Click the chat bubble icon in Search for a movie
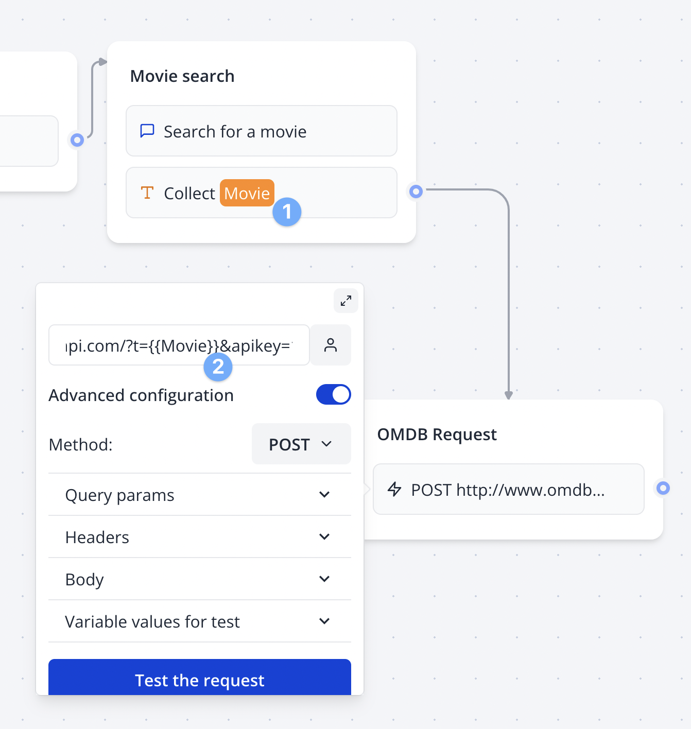The width and height of the screenshot is (691, 729). coord(147,131)
